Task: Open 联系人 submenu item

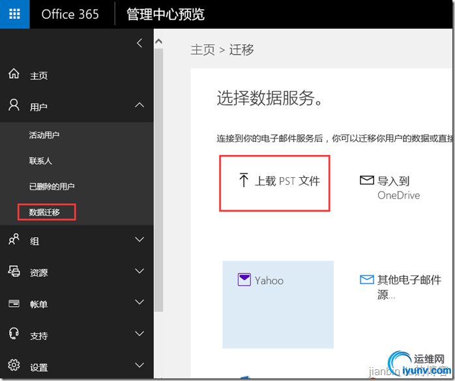Action: pyautogui.click(x=40, y=161)
